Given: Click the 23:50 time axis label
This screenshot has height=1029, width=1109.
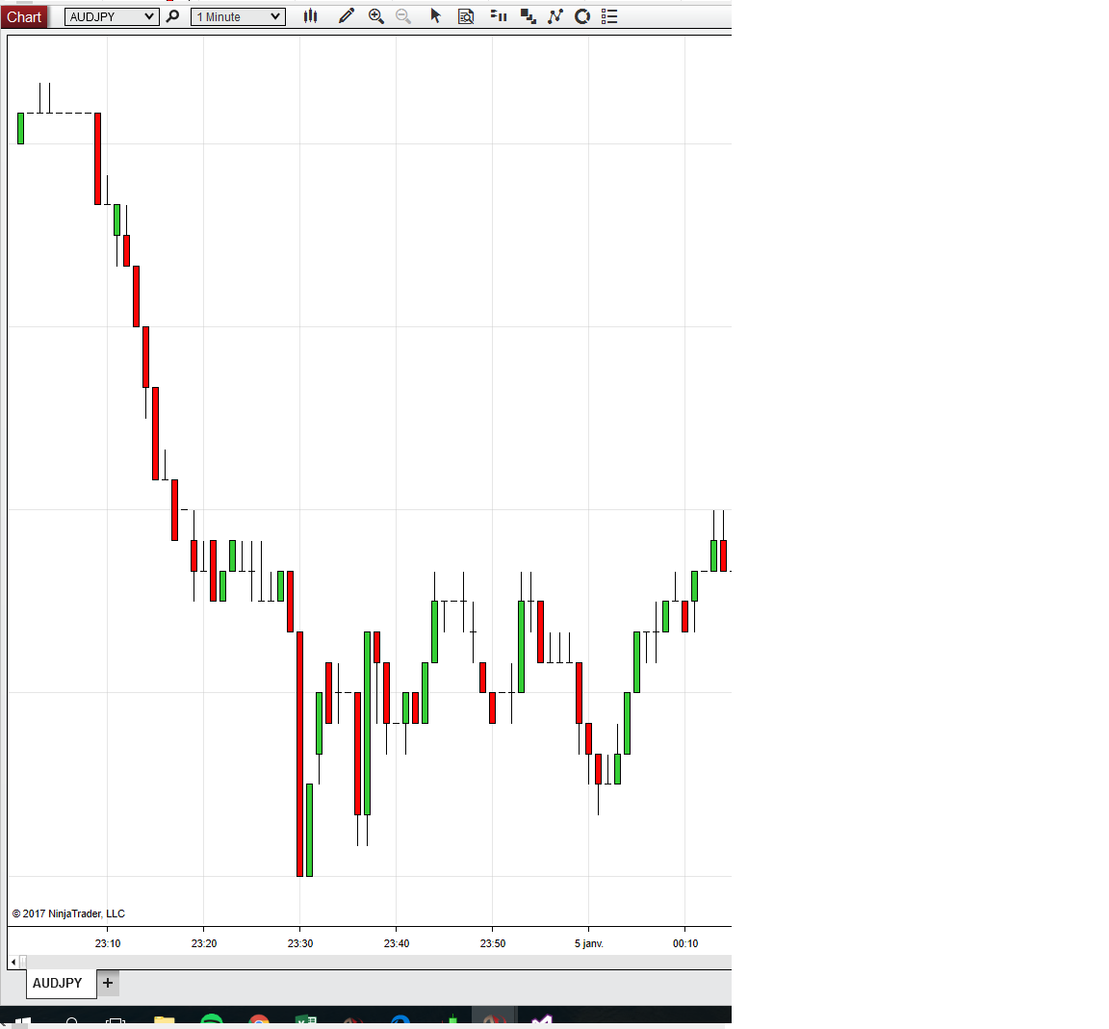Looking at the screenshot, I should (493, 943).
